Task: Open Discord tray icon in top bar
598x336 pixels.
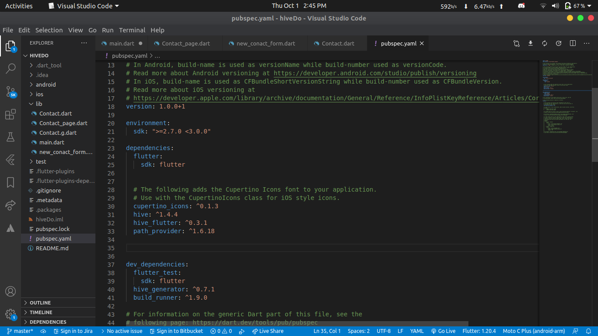Action: [521, 6]
